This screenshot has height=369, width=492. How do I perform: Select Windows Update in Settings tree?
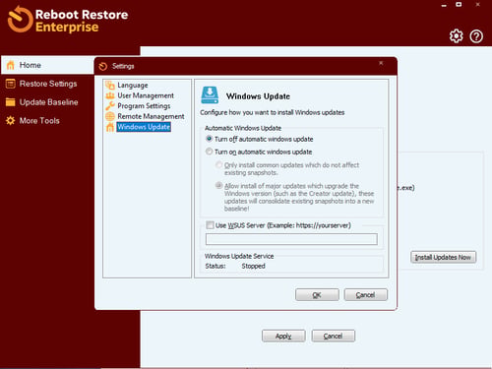point(144,127)
